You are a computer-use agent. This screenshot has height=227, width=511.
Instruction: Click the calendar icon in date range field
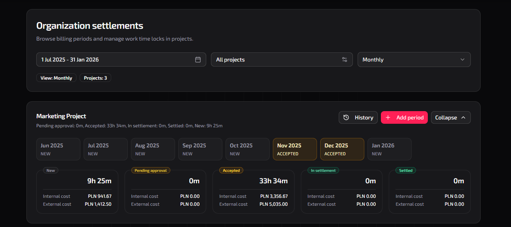coord(198,60)
